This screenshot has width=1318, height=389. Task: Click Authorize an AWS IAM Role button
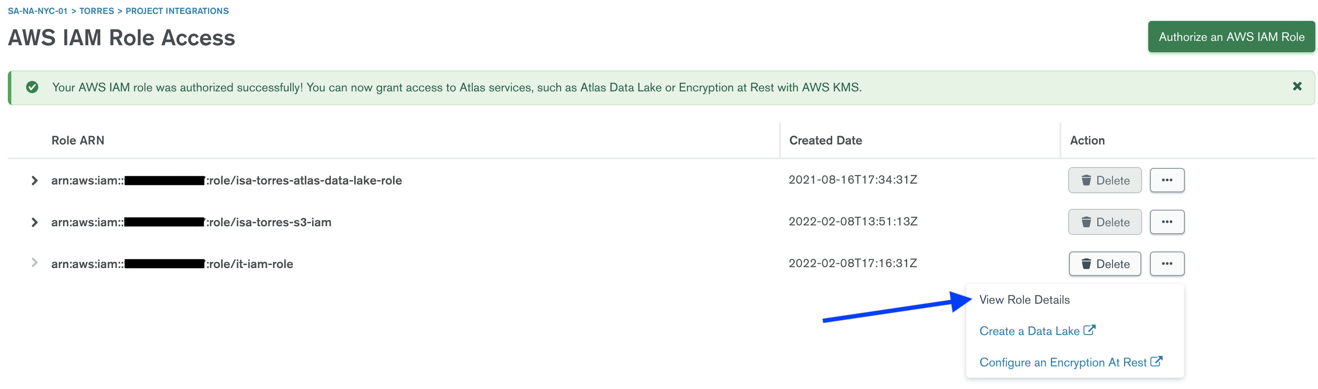click(1231, 37)
